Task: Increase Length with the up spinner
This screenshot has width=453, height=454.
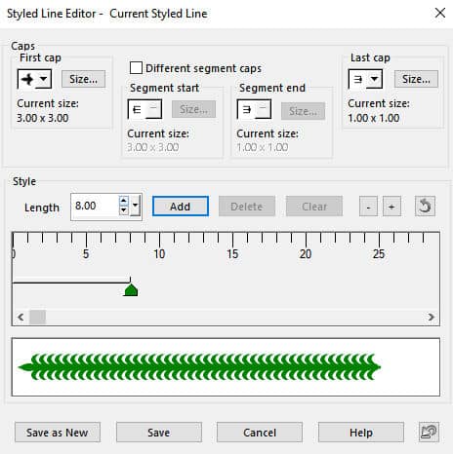Action: (x=124, y=201)
